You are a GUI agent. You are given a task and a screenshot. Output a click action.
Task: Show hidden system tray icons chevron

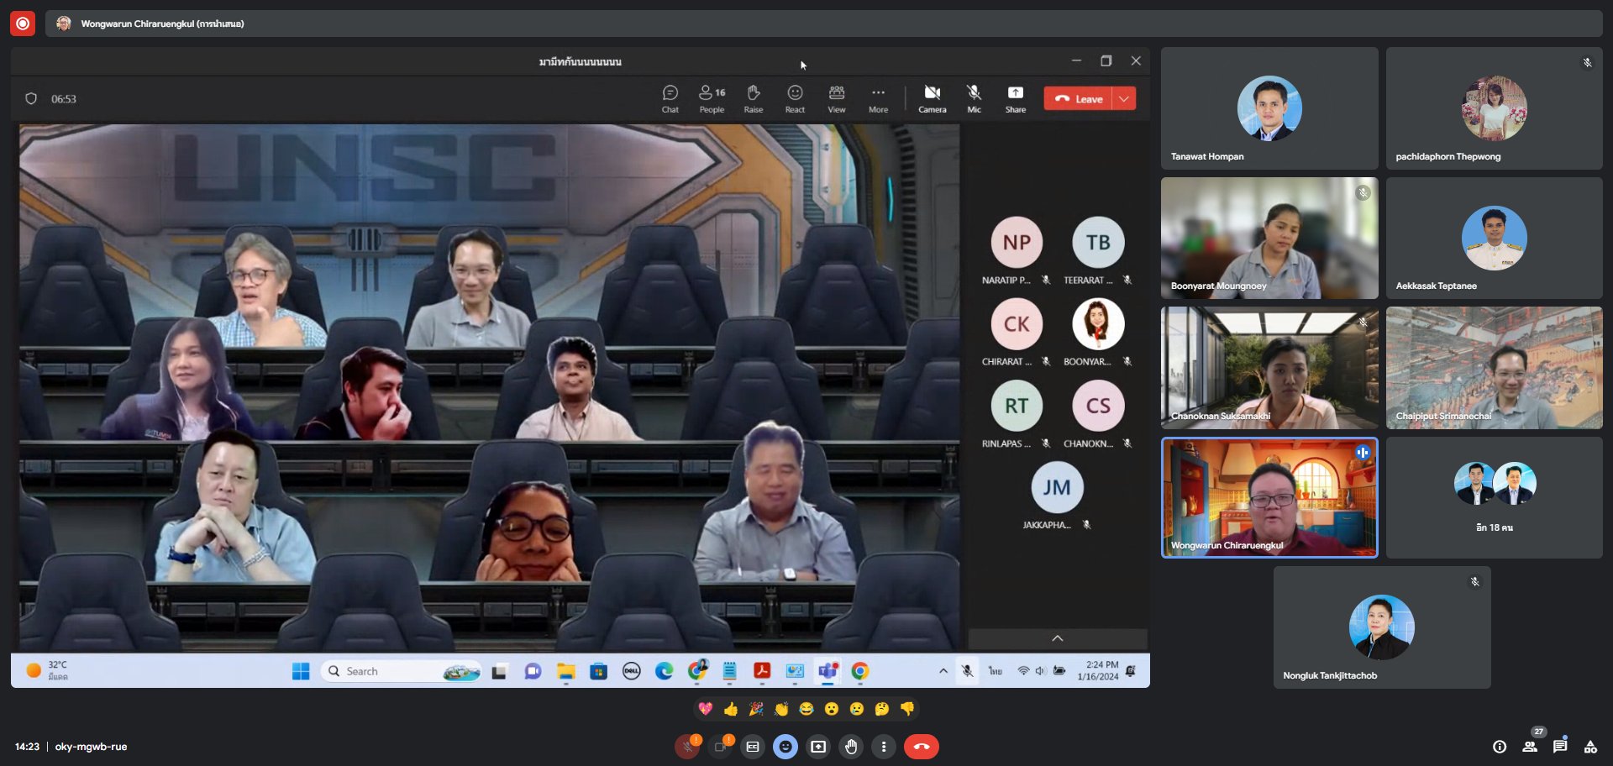(x=943, y=671)
